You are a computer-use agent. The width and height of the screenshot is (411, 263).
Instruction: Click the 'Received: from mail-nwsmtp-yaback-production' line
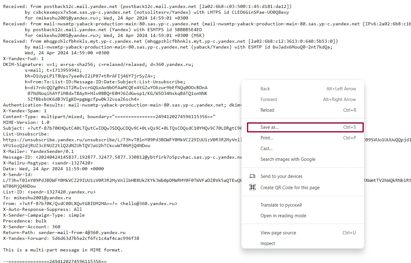207,24
